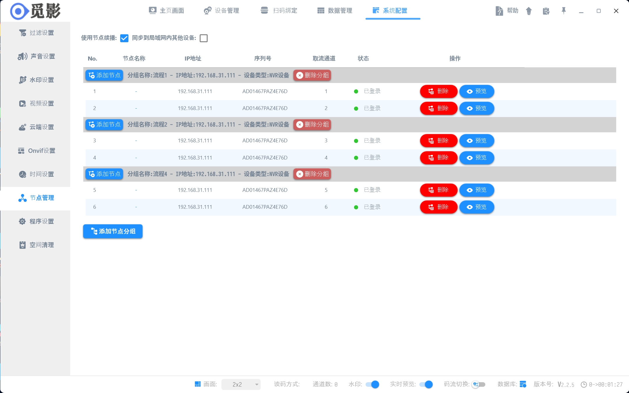The image size is (629, 393).
Task: Toggle the 水印 switch in status bar
Action: [x=372, y=385]
